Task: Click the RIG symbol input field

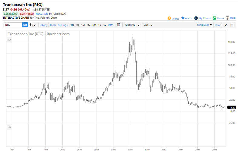Action: click(13, 25)
